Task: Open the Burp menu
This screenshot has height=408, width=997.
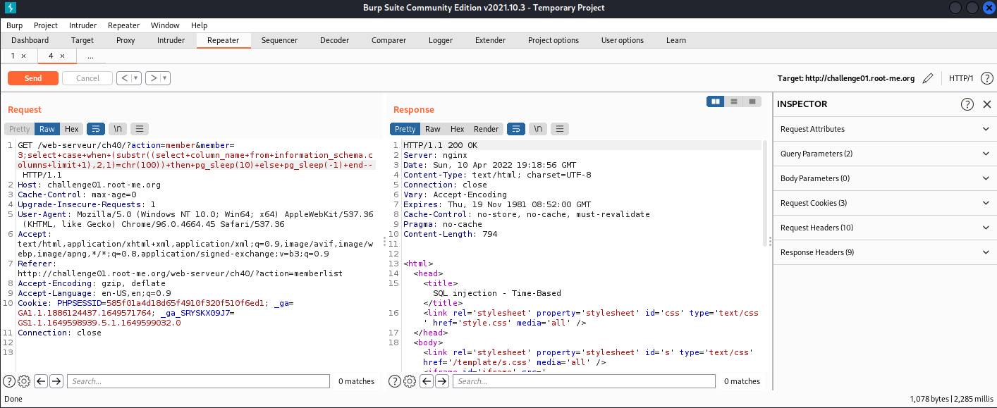Action: [15, 25]
